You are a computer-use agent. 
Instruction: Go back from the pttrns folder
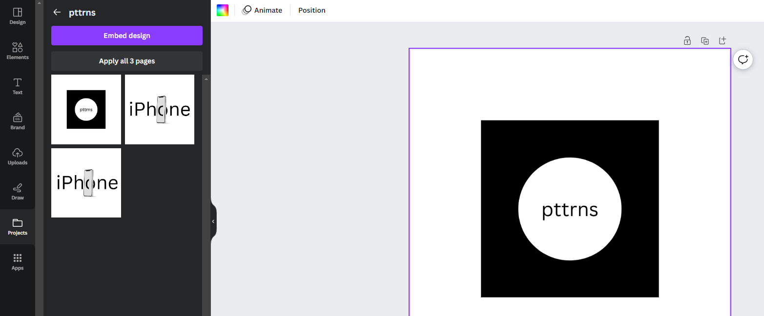point(57,12)
